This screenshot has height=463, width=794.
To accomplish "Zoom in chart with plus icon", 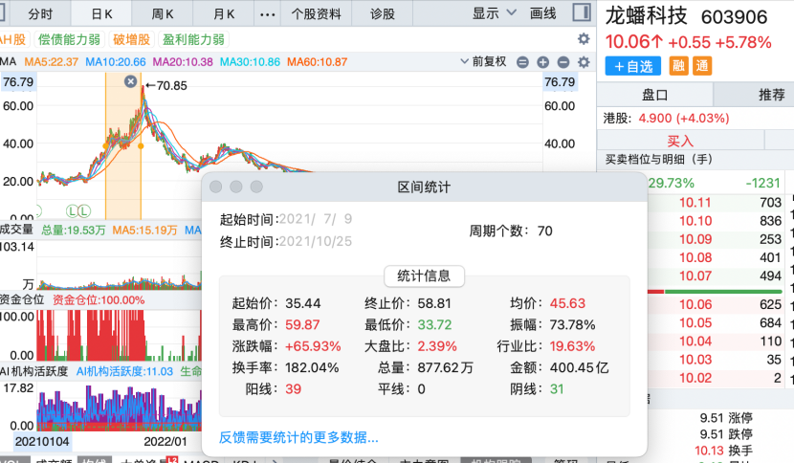I will 543,62.
